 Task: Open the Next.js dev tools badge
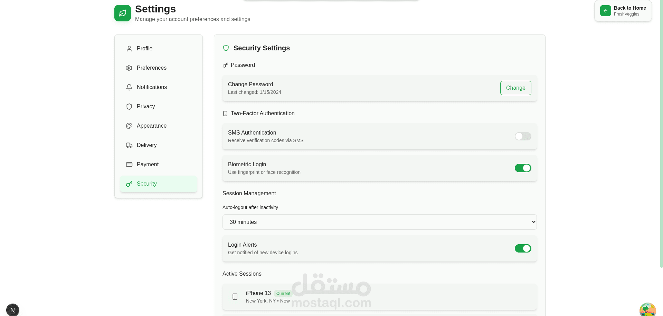click(13, 310)
